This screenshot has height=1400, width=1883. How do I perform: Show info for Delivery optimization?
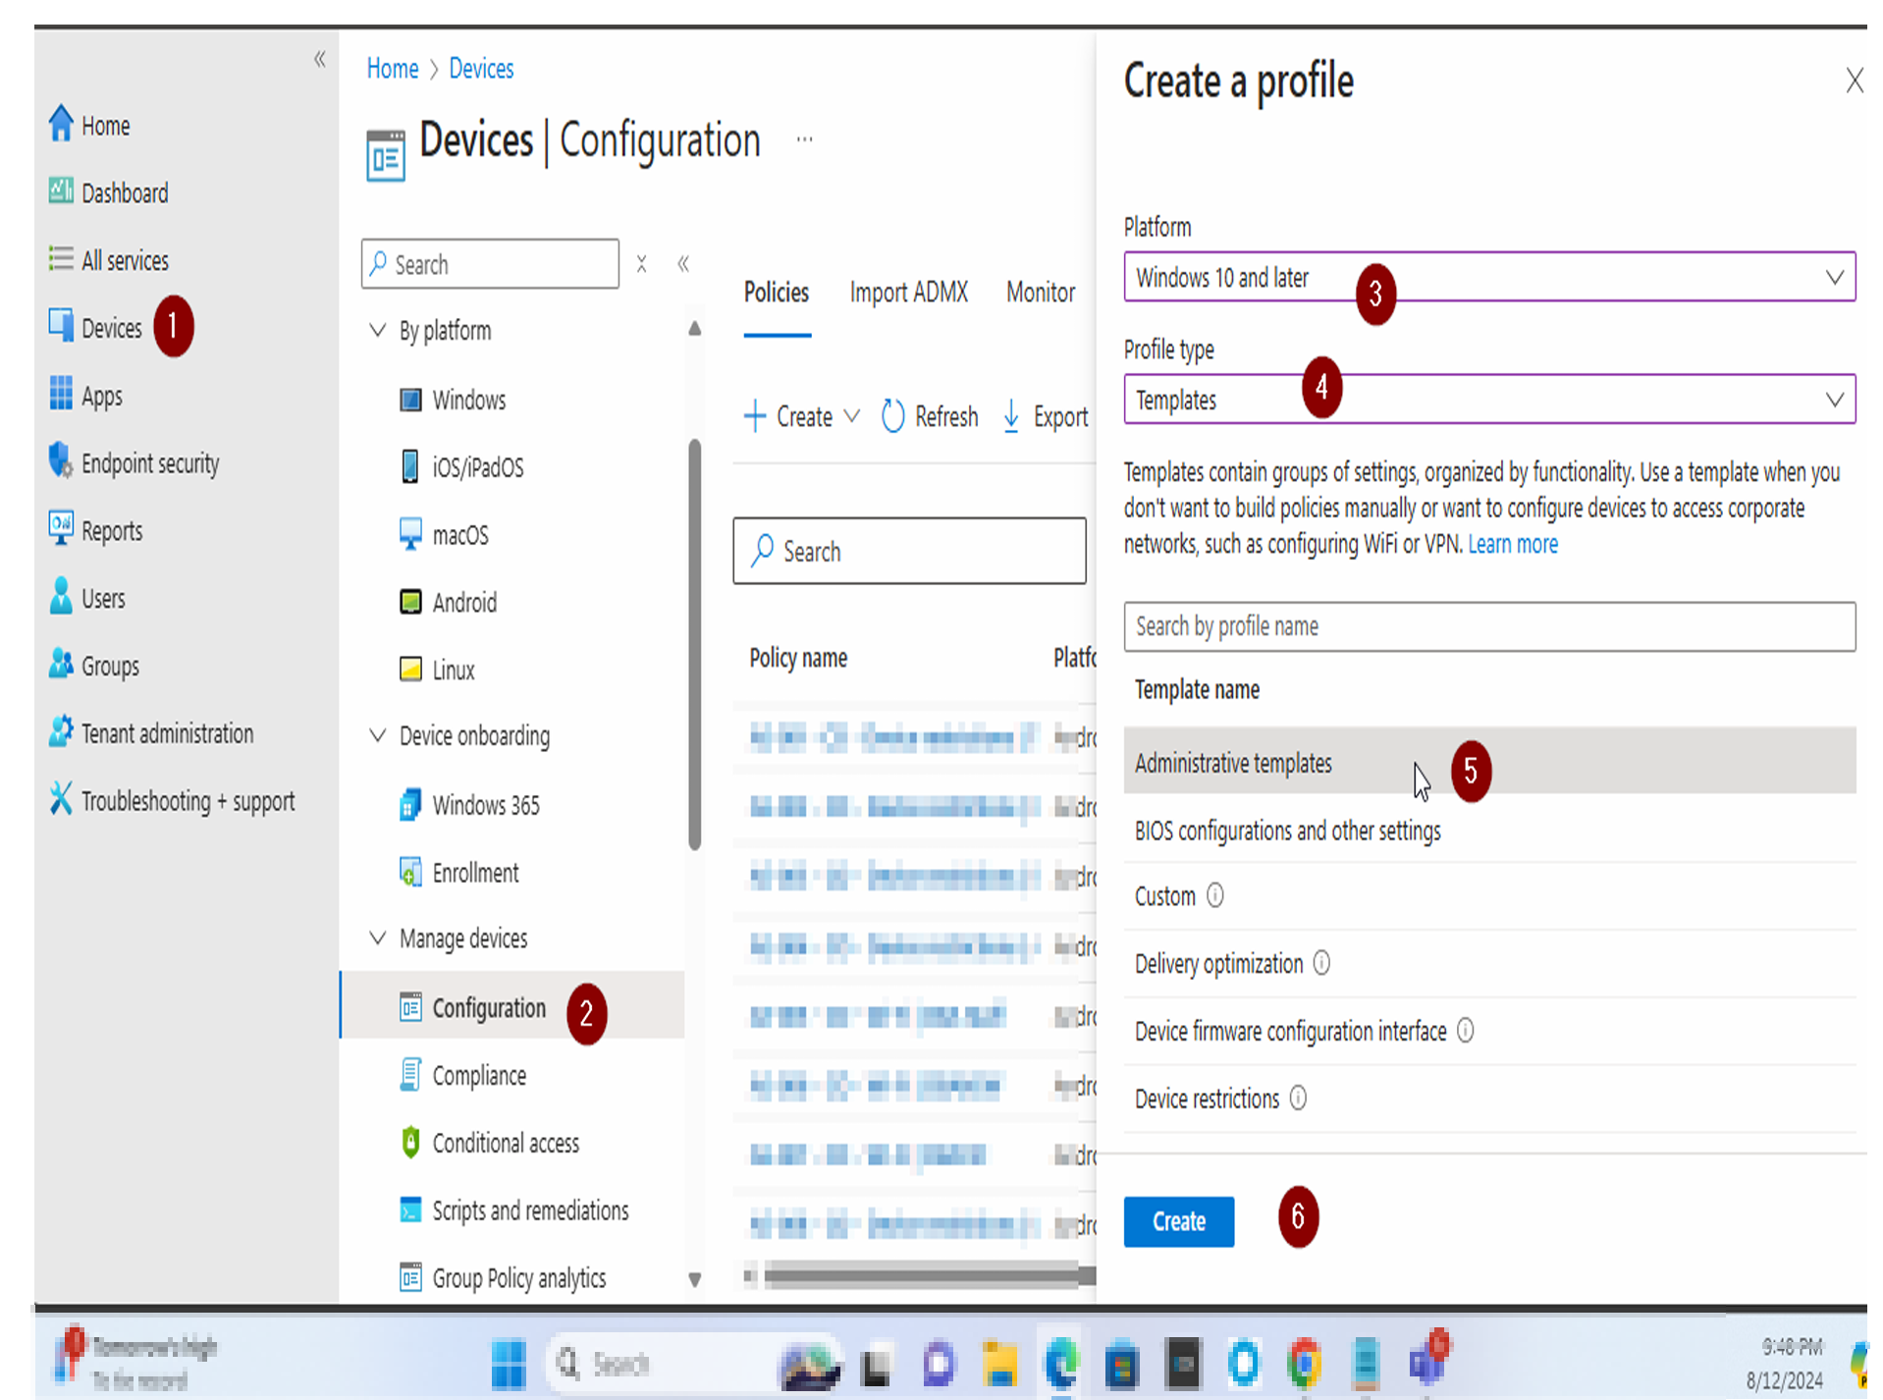1321,963
